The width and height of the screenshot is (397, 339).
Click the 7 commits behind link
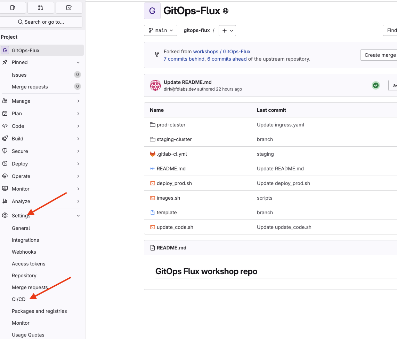coord(184,59)
